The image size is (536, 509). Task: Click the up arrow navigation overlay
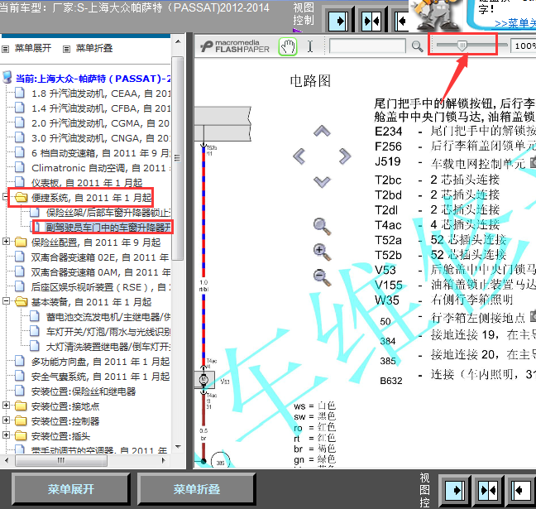322,131
